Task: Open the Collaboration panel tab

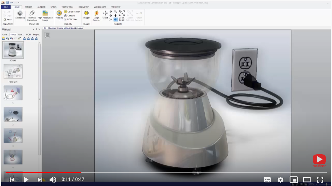Action: pos(5,35)
